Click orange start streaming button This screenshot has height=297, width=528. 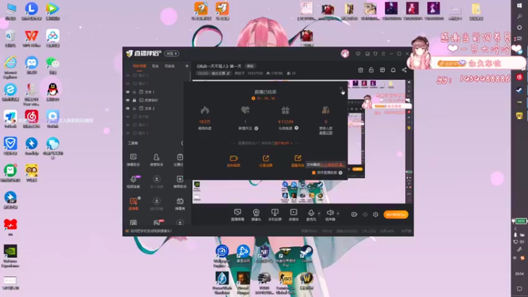395,214
